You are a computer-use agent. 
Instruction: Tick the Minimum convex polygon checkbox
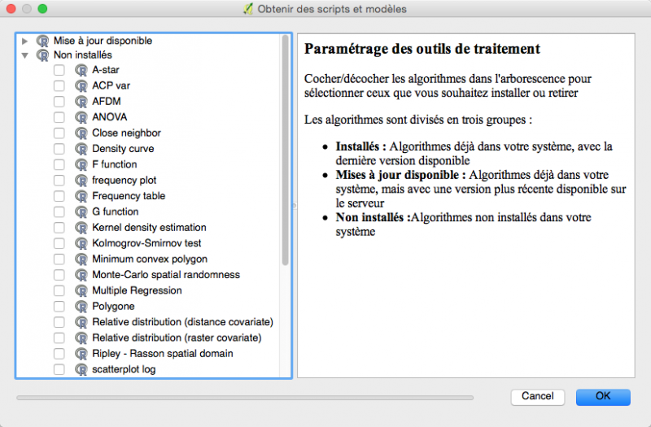click(x=59, y=259)
